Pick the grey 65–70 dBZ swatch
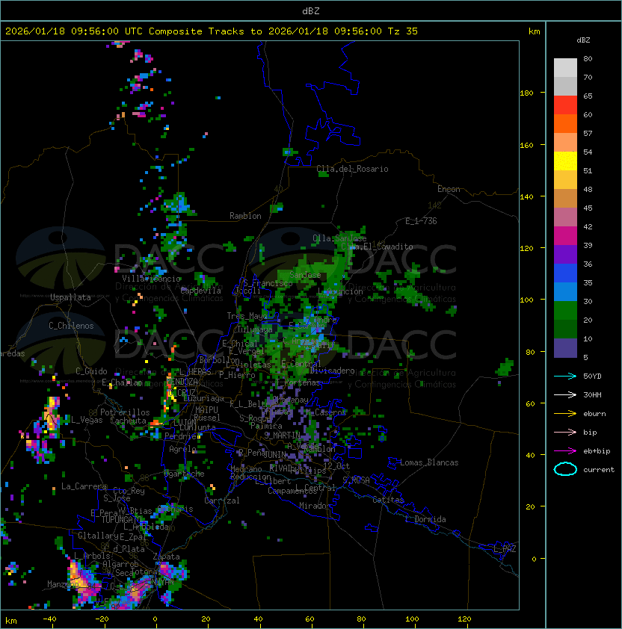 565,86
